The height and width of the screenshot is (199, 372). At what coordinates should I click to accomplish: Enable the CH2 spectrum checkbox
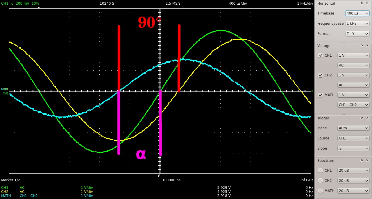[x=321, y=181]
